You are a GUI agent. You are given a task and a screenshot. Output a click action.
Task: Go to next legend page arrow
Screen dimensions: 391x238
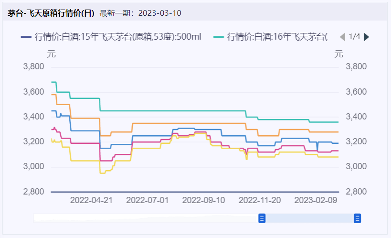pos(366,37)
